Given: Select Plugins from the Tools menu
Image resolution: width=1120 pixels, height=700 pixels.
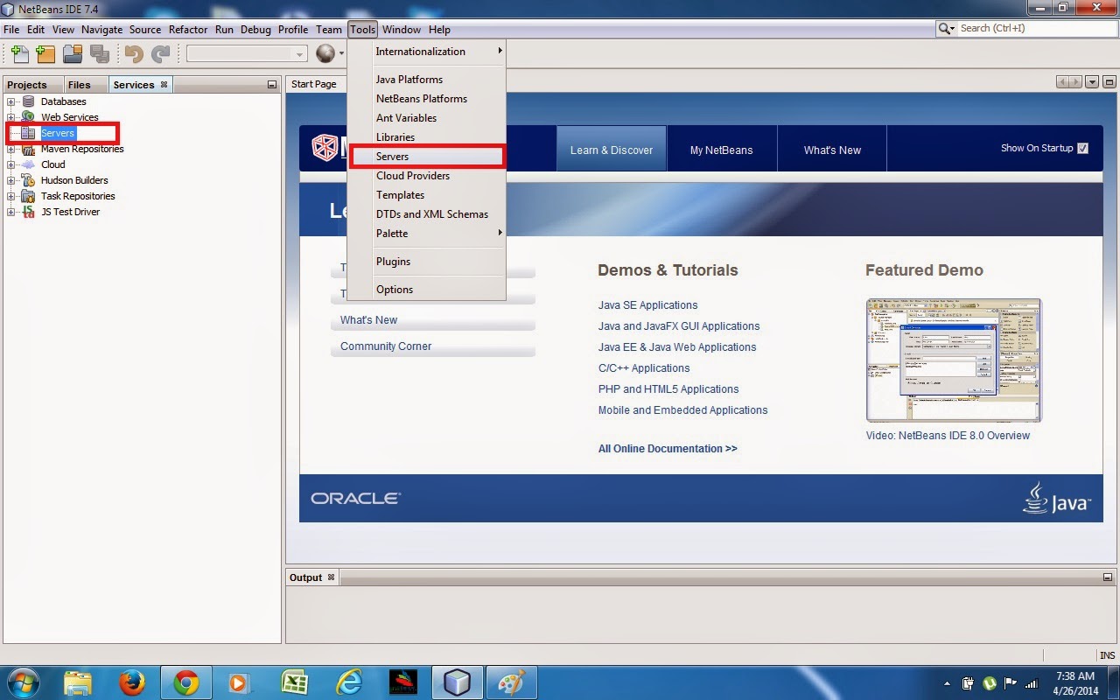Looking at the screenshot, I should (x=427, y=262).
